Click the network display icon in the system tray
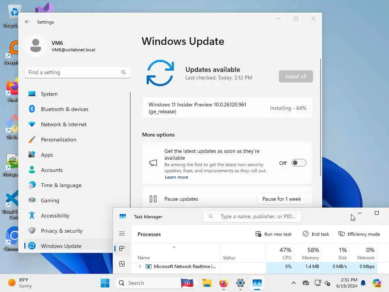 pyautogui.click(x=318, y=283)
